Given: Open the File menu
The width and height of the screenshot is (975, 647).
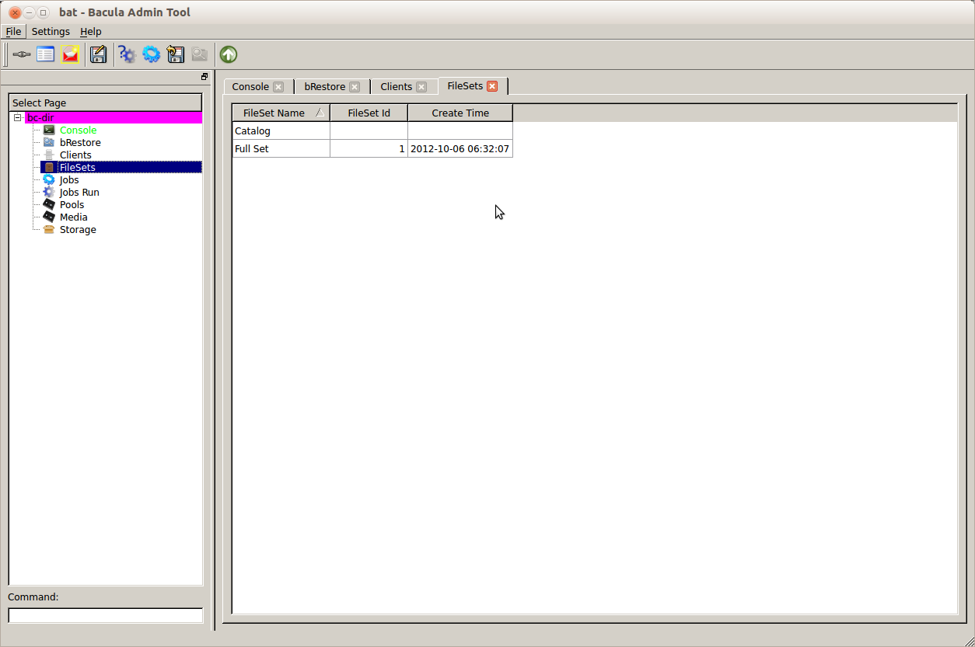Looking at the screenshot, I should pos(13,31).
